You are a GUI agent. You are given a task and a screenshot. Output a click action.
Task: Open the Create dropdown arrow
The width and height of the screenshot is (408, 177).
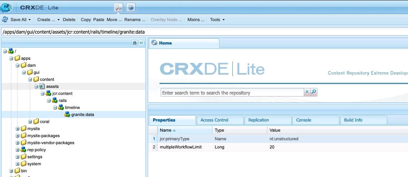click(58, 20)
